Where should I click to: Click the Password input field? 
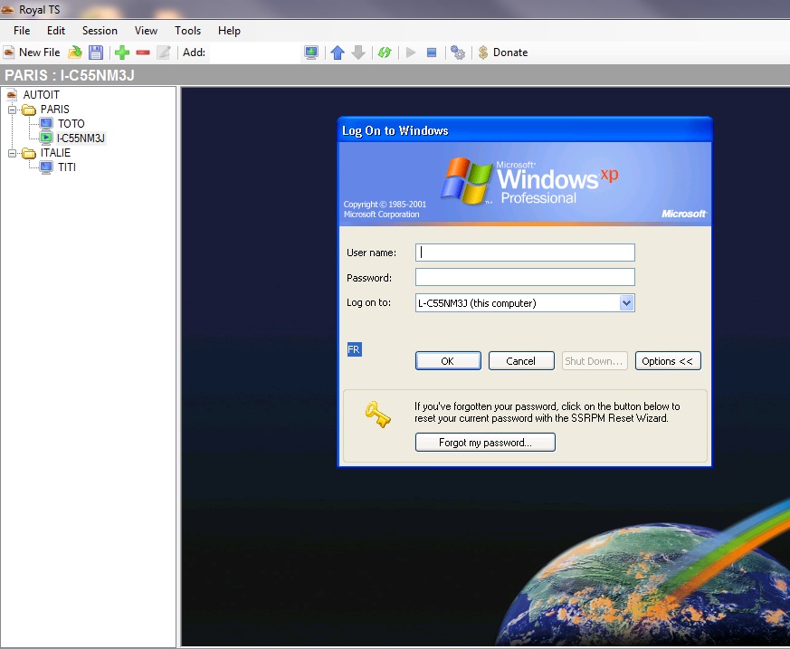pos(525,277)
